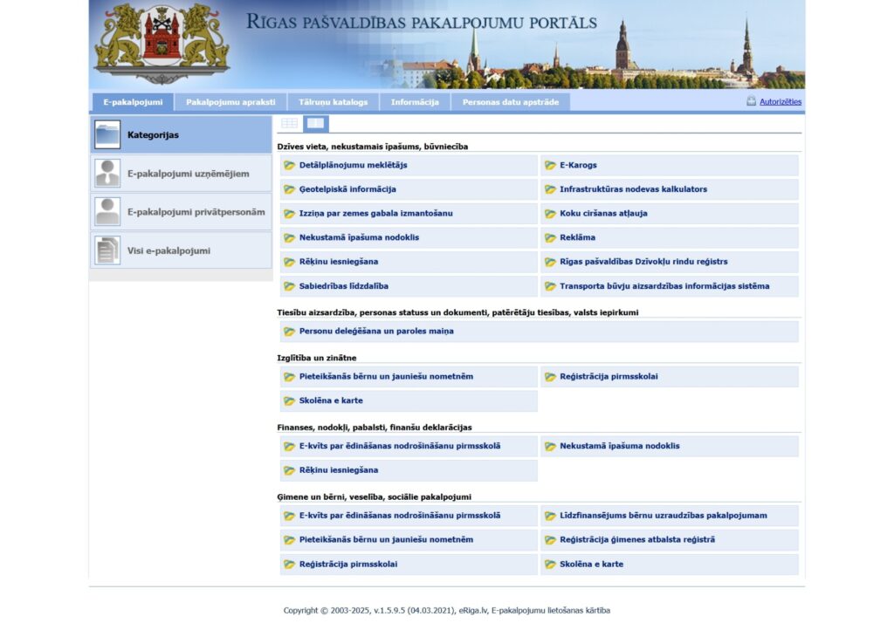Select the two-column list view icon
Image resolution: width=894 pixels, height=623 pixels.
[x=315, y=123]
